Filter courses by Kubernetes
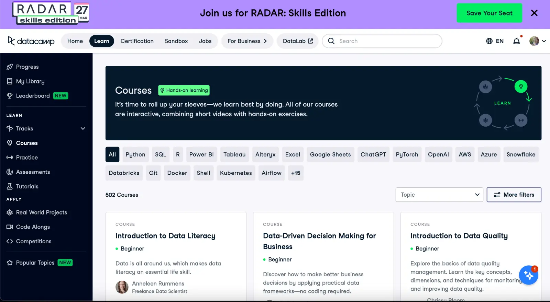Image resolution: width=550 pixels, height=302 pixels. click(x=236, y=173)
